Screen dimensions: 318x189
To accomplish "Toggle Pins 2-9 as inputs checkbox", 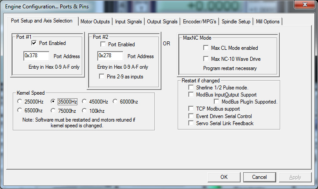I will coord(103,77).
